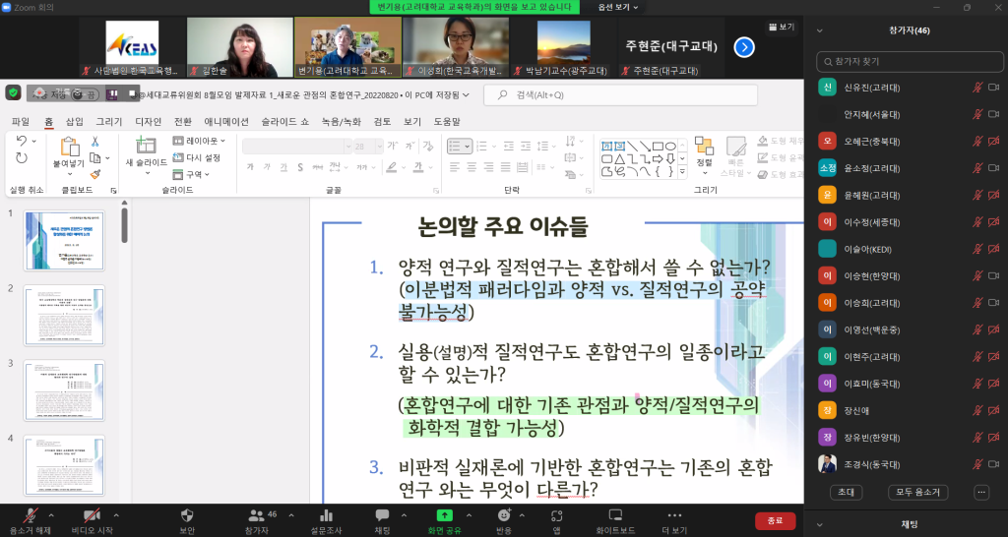The height and width of the screenshot is (537, 1008).
Task: Click the Mute All (모두 음소거) button
Action: [x=918, y=492]
